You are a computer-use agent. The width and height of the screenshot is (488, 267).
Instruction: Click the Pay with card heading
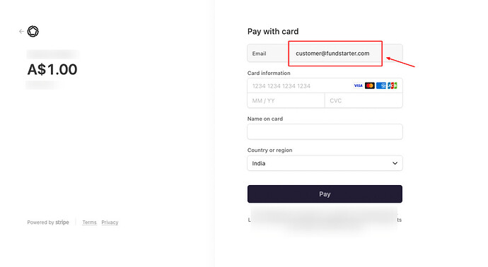[273, 31]
